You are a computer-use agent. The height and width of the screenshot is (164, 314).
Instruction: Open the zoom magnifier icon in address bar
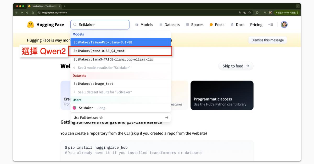pos(240,13)
